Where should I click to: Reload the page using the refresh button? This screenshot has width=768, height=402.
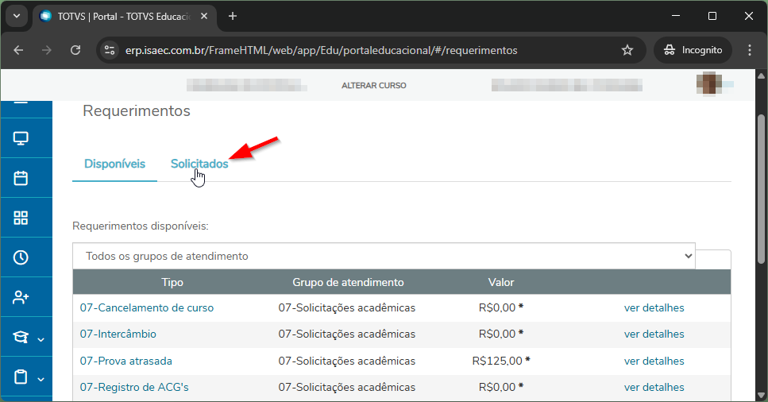point(75,50)
